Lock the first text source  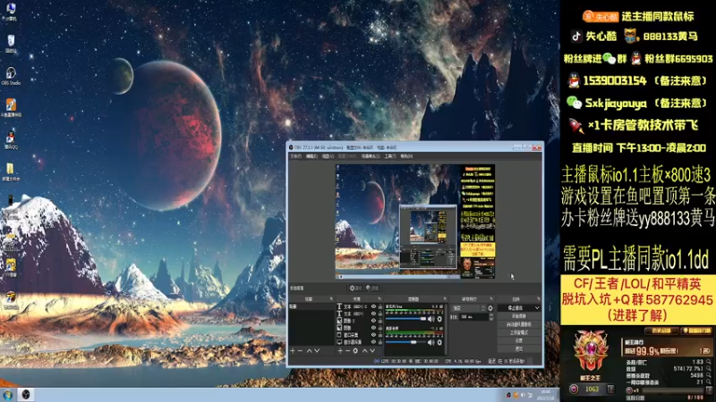380,306
